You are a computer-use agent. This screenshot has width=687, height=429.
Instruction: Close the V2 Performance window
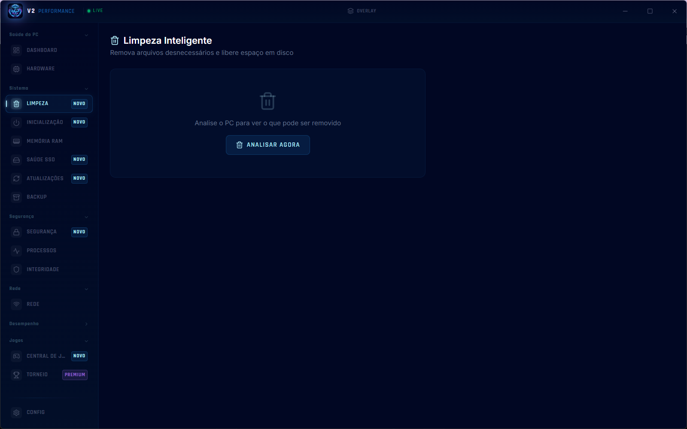(675, 11)
